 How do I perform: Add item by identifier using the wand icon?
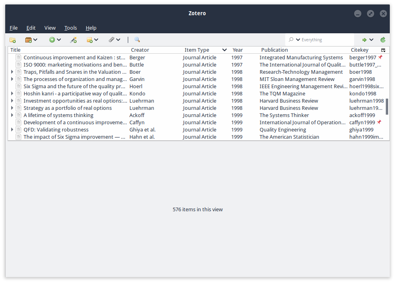73,40
